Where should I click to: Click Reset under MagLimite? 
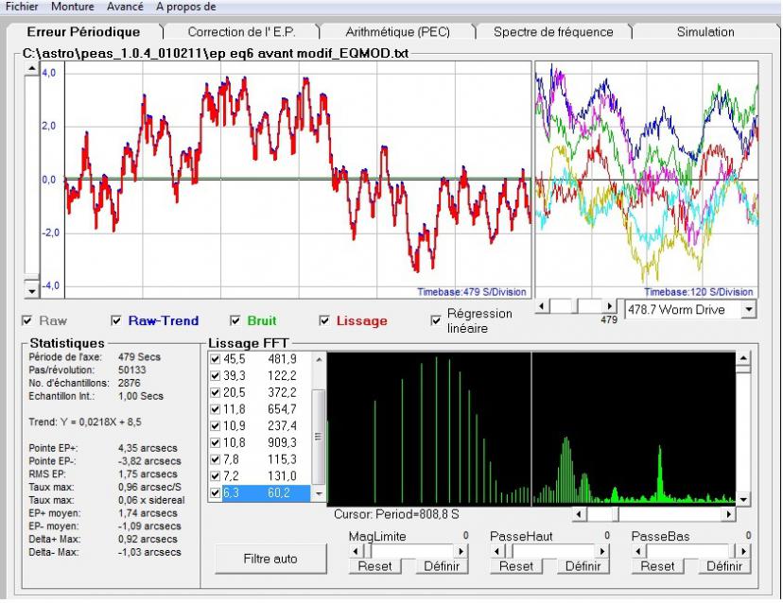pyautogui.click(x=374, y=566)
